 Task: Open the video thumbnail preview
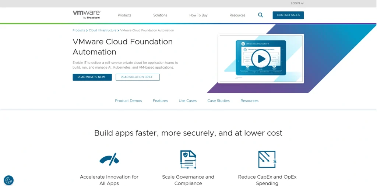[x=261, y=59]
